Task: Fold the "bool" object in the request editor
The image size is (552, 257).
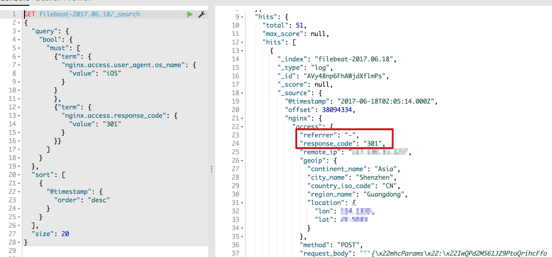Action: [19, 39]
